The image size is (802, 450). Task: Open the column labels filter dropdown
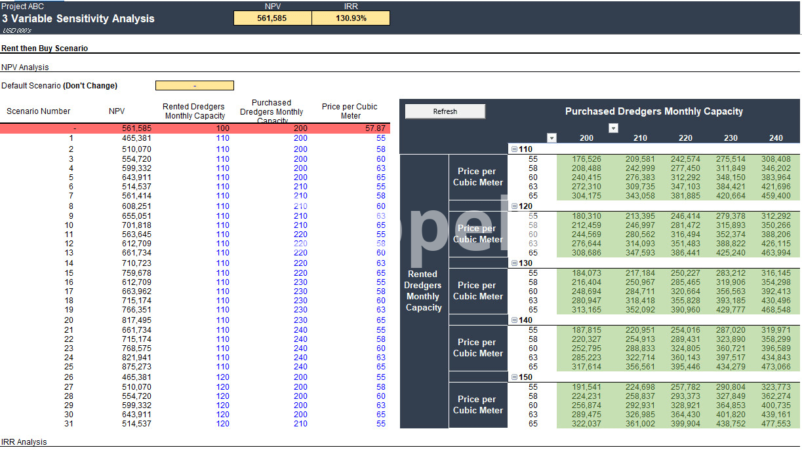pos(613,128)
